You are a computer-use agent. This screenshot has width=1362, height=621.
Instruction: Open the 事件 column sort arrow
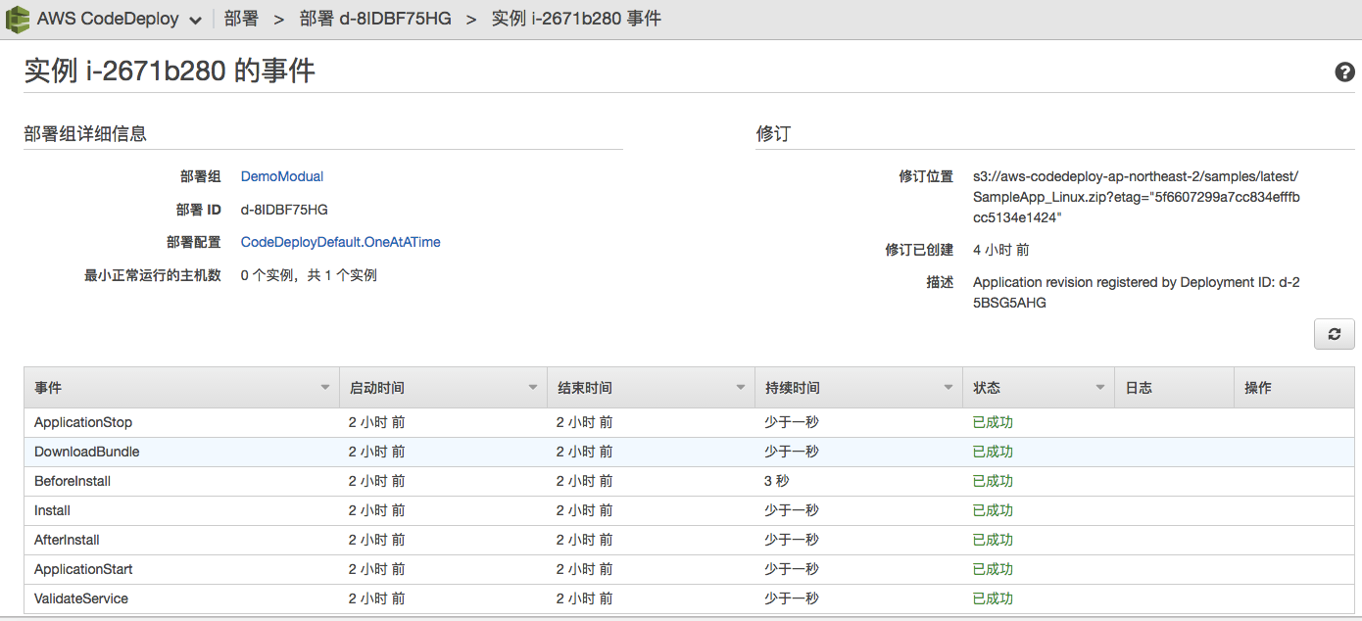tap(325, 388)
